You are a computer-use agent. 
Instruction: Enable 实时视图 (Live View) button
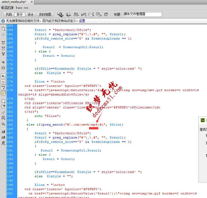[45, 14]
